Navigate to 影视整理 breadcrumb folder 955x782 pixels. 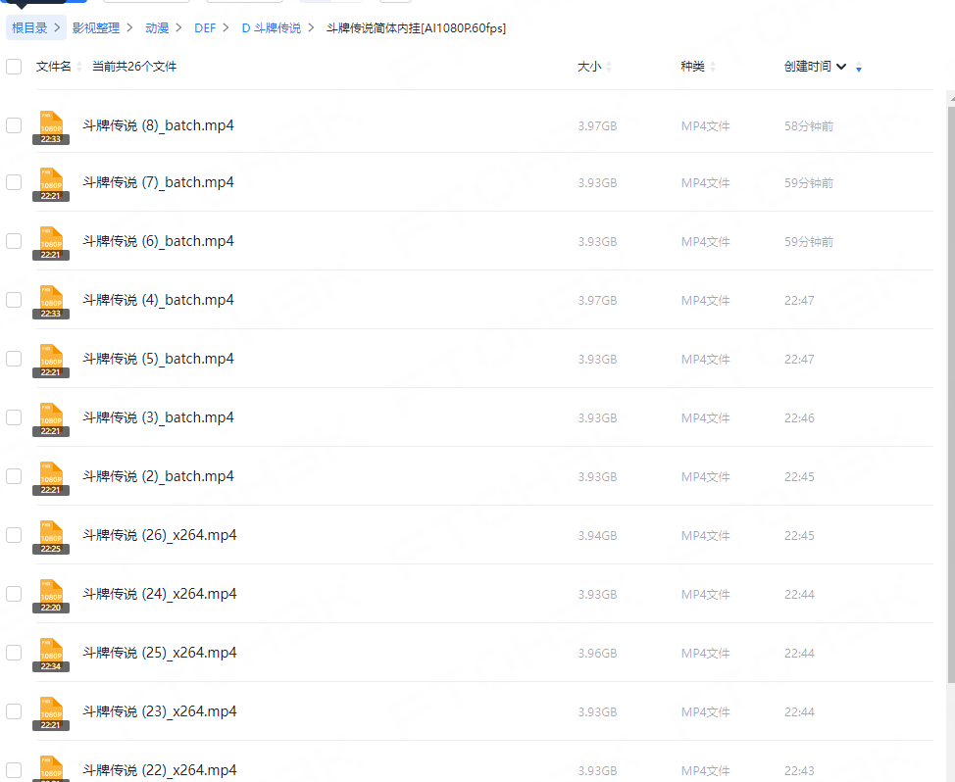coord(95,27)
